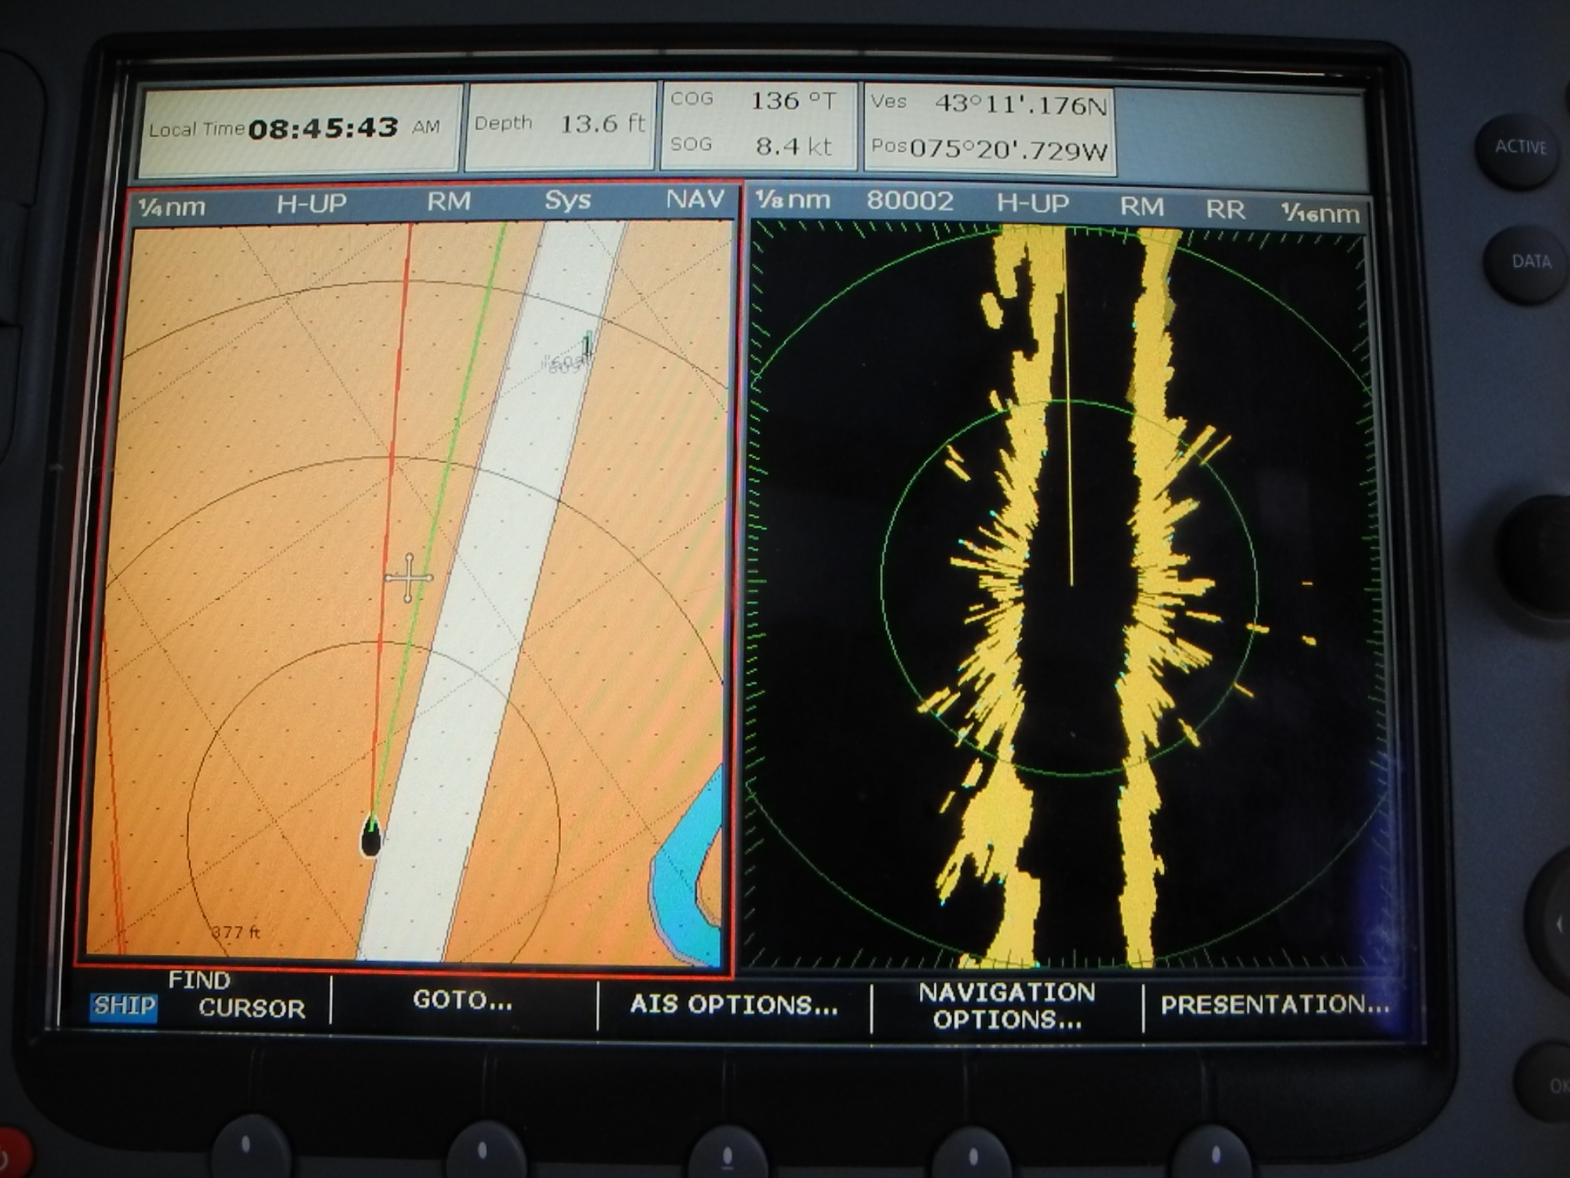Image resolution: width=1570 pixels, height=1178 pixels.
Task: Select the longitude 075°20'.729W text
Action: pos(1009,150)
